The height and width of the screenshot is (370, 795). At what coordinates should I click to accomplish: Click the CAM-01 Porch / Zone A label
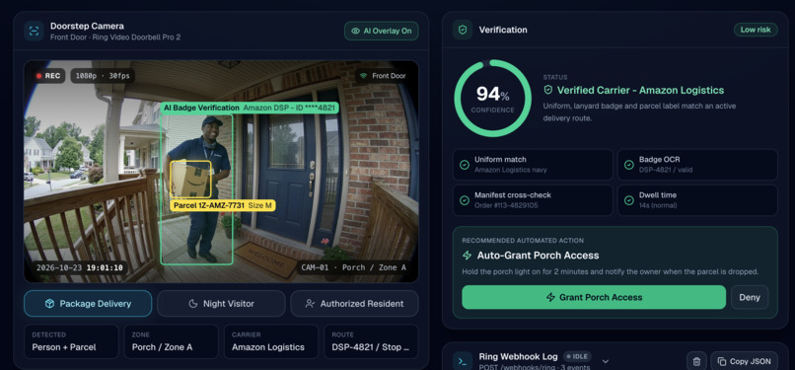pos(353,267)
